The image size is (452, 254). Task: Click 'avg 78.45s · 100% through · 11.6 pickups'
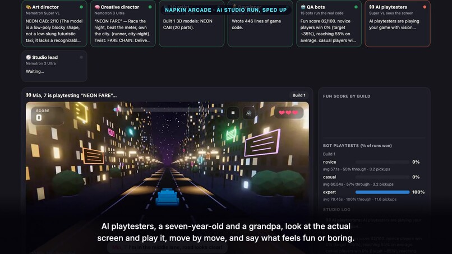tap(359, 199)
